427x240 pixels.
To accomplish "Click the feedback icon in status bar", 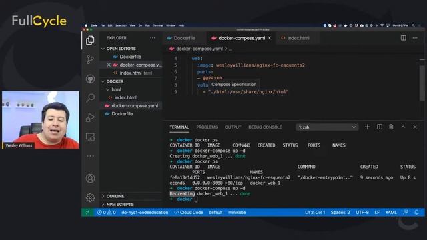I will tap(406, 212).
